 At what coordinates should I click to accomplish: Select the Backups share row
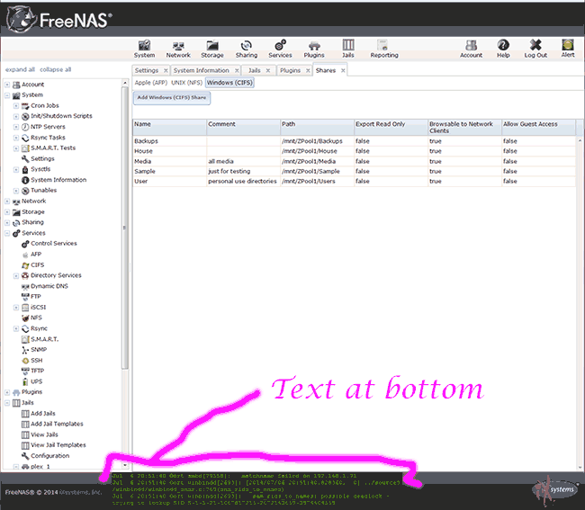[354, 141]
